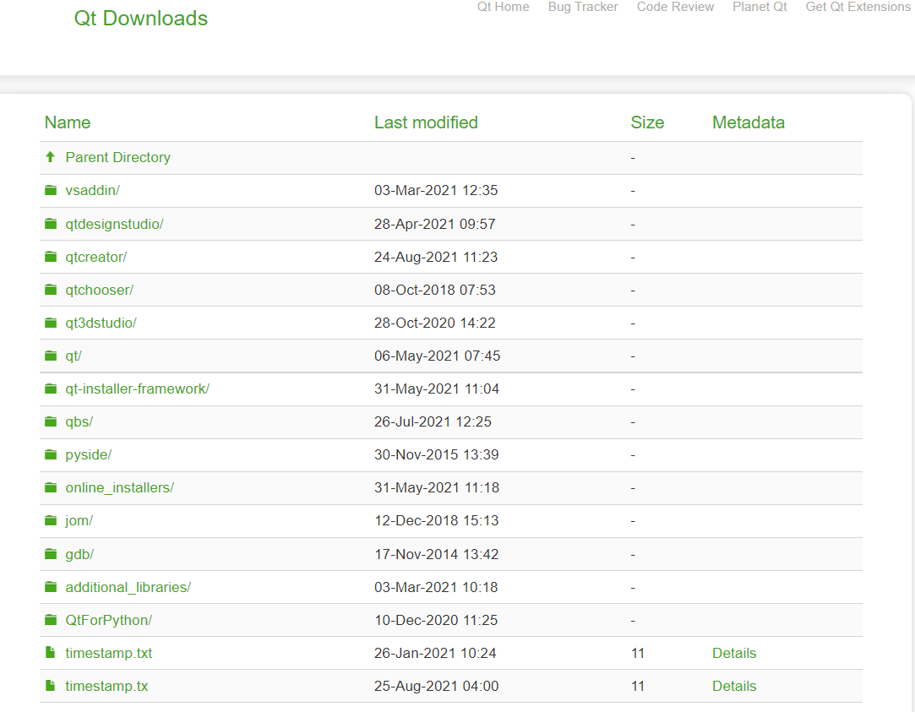
Task: Click the folder icon next to gdb/
Action: coord(51,554)
